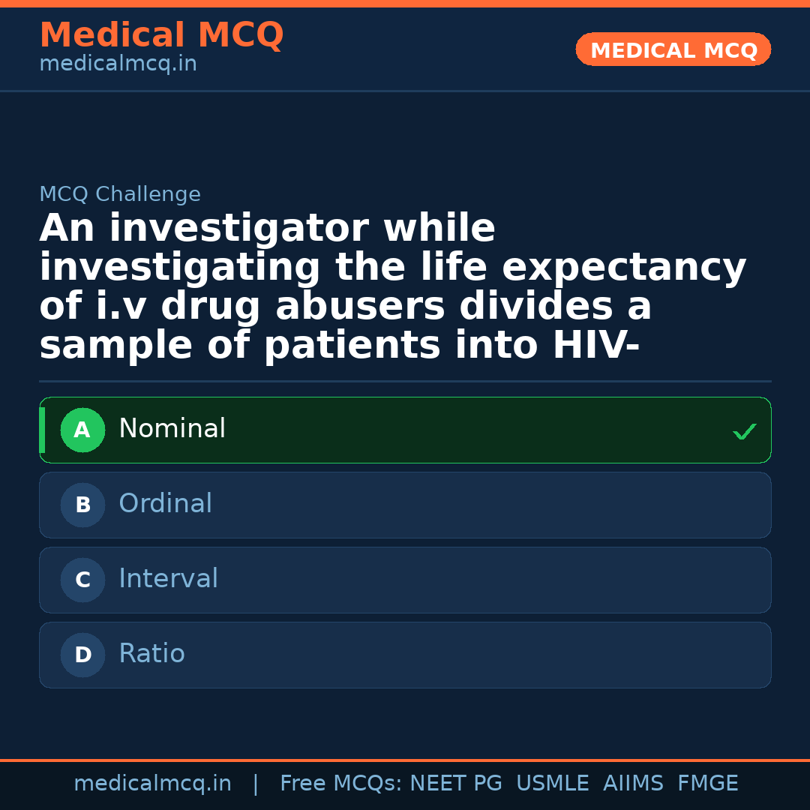Click the circular C badge icon
The width and height of the screenshot is (810, 810).
click(82, 580)
